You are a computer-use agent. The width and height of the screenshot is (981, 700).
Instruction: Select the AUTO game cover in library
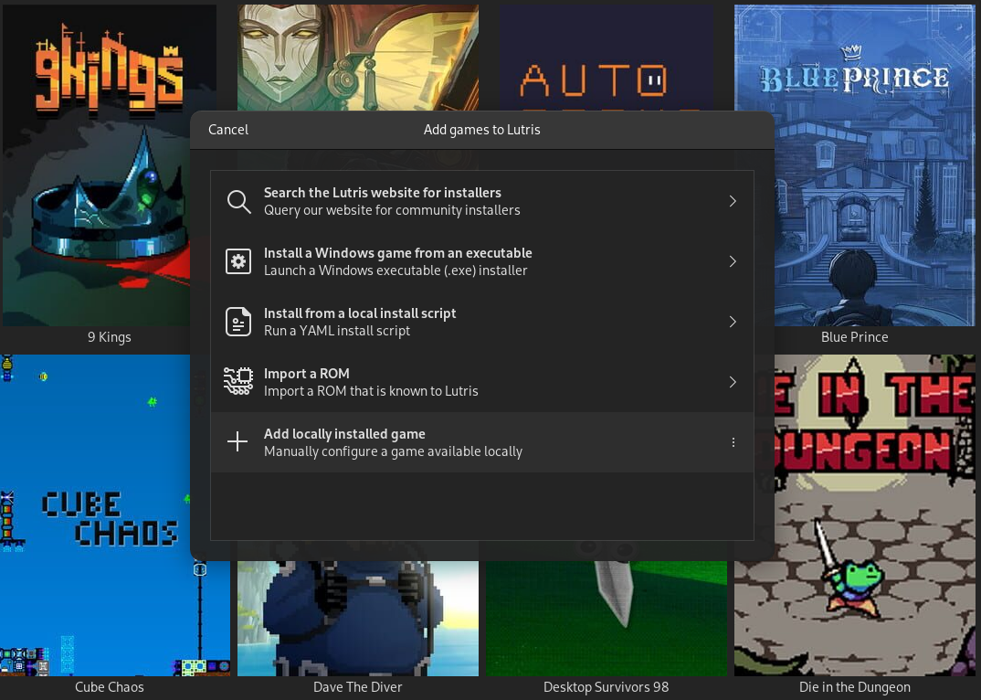[607, 58]
